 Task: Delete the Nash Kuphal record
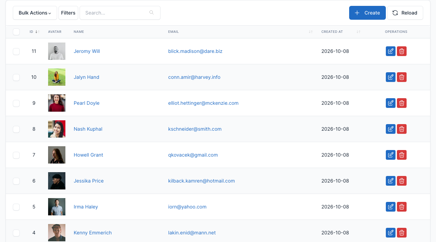[402, 129]
